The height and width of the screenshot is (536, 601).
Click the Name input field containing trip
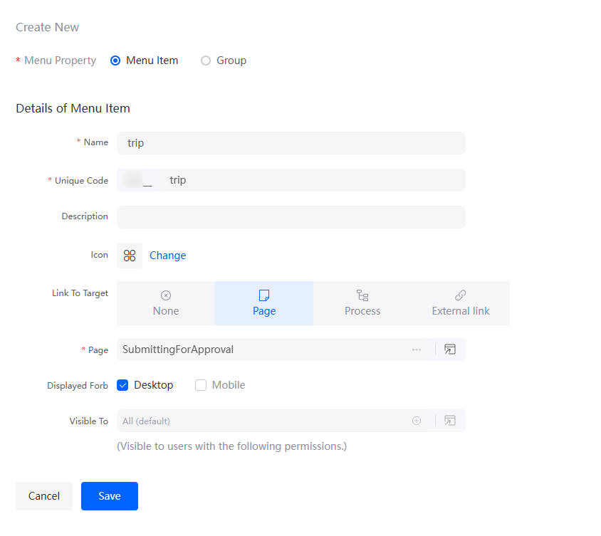click(291, 143)
